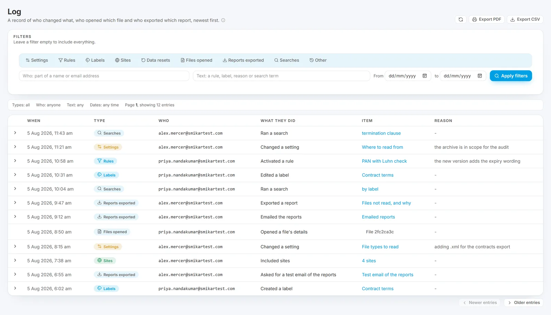Viewport: 551px width, 315px height.
Task: Toggle the Labels type filter
Action: point(95,60)
